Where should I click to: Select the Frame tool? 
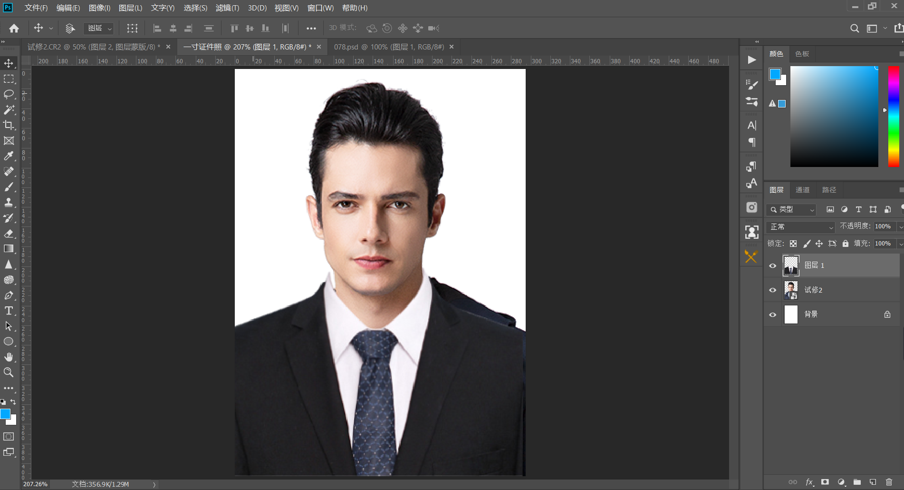[9, 141]
